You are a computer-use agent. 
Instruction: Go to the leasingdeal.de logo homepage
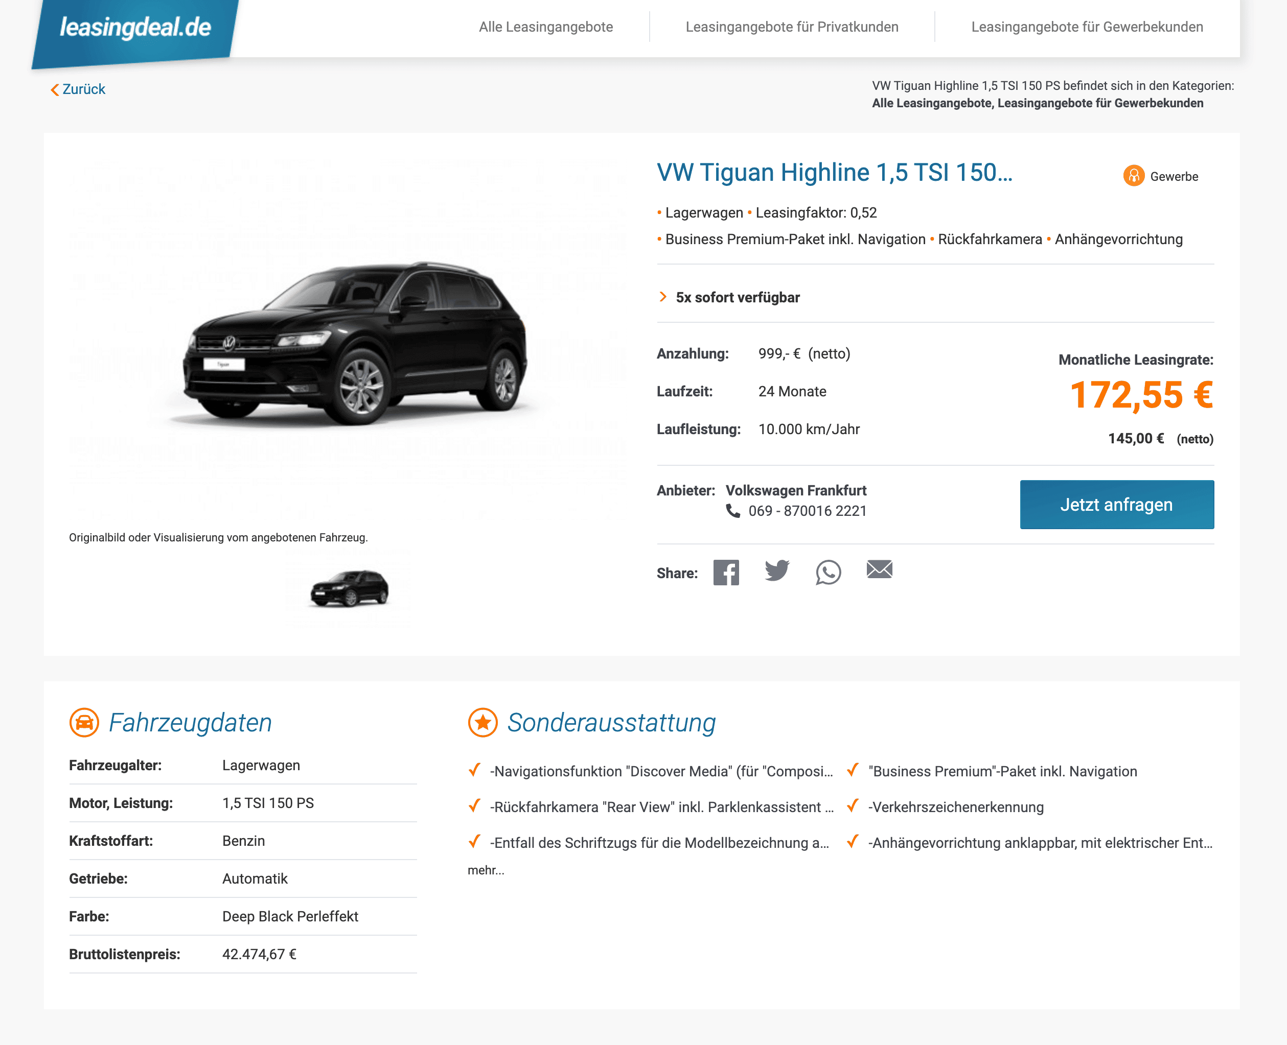click(x=135, y=29)
